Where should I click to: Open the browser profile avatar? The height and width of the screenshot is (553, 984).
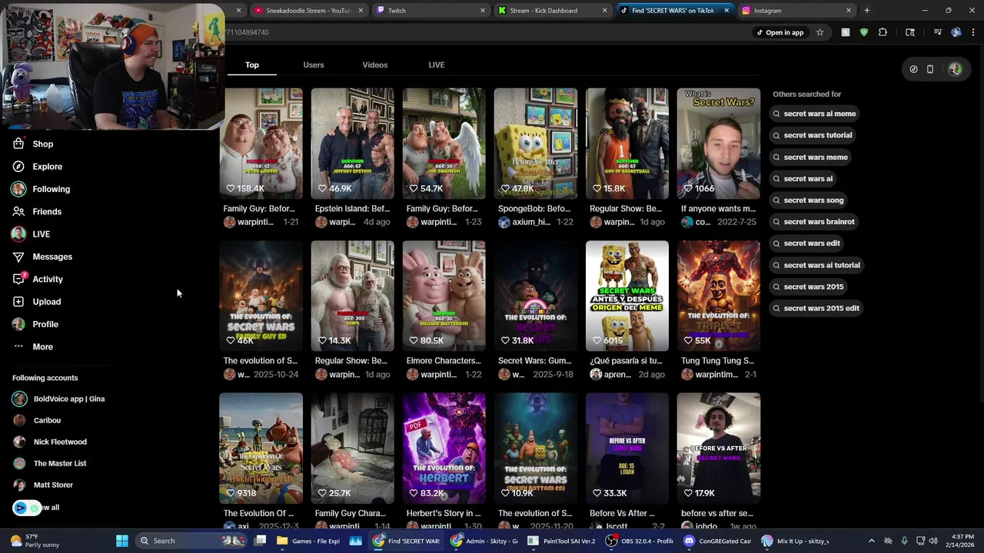pos(956,32)
